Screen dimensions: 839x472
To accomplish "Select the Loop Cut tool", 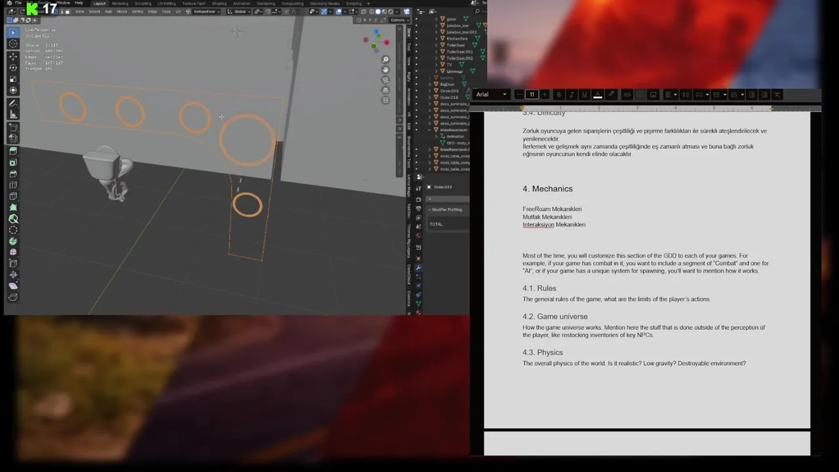I will click(12, 185).
